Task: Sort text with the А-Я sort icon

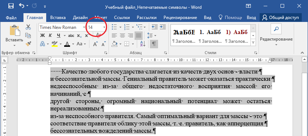Action: tap(143, 44)
